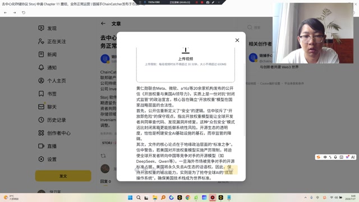Click the STORJ tag under the article
Screen dimensions: 359x202
(109, 143)
